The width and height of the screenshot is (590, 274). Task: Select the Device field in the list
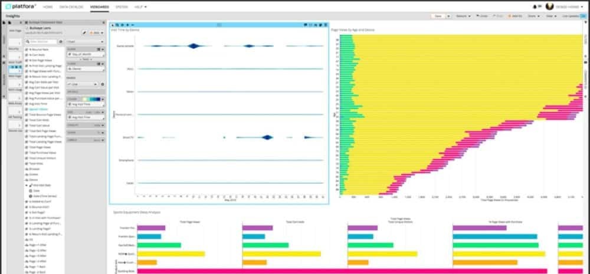34,180
